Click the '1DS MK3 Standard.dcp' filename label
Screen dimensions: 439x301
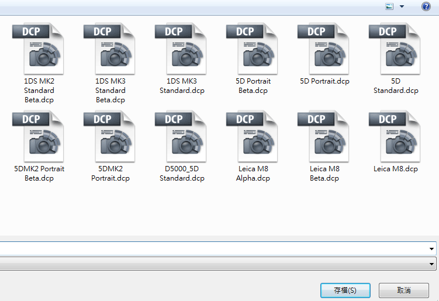(x=182, y=86)
